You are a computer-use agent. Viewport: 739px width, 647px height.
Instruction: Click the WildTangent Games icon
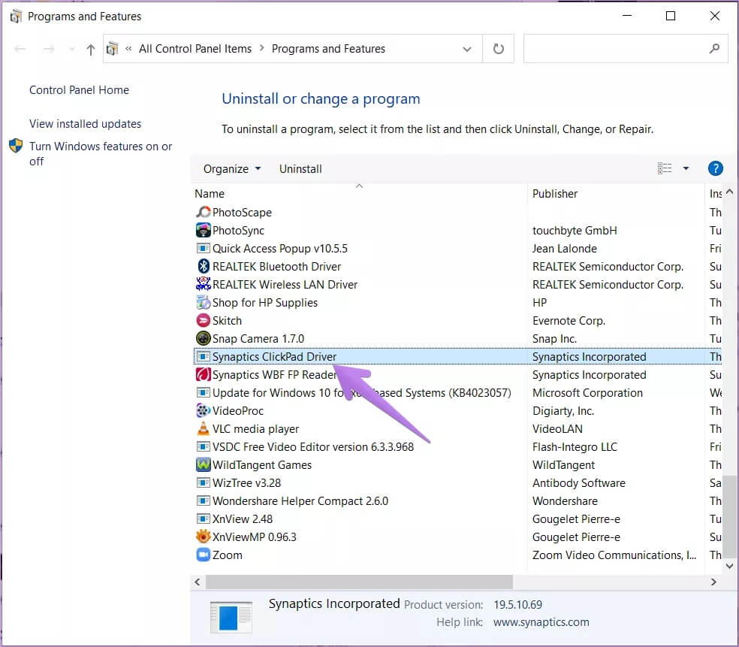coord(203,464)
